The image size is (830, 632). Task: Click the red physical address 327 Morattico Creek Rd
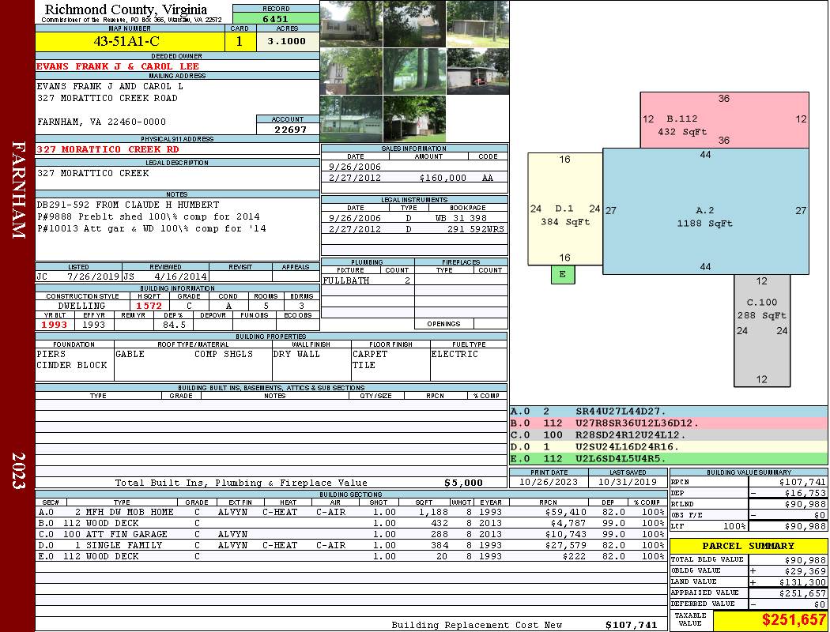[108, 149]
